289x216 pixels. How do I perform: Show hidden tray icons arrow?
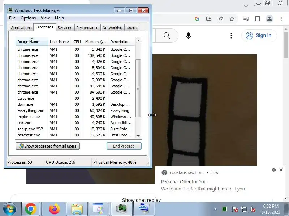coord(215,209)
